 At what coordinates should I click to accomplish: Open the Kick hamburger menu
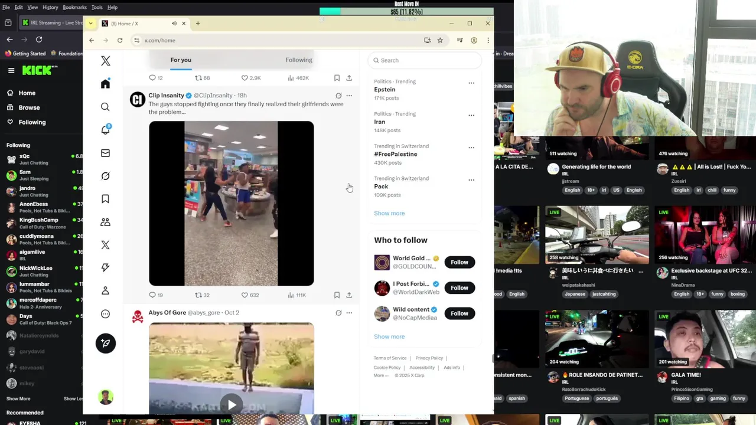[11, 70]
